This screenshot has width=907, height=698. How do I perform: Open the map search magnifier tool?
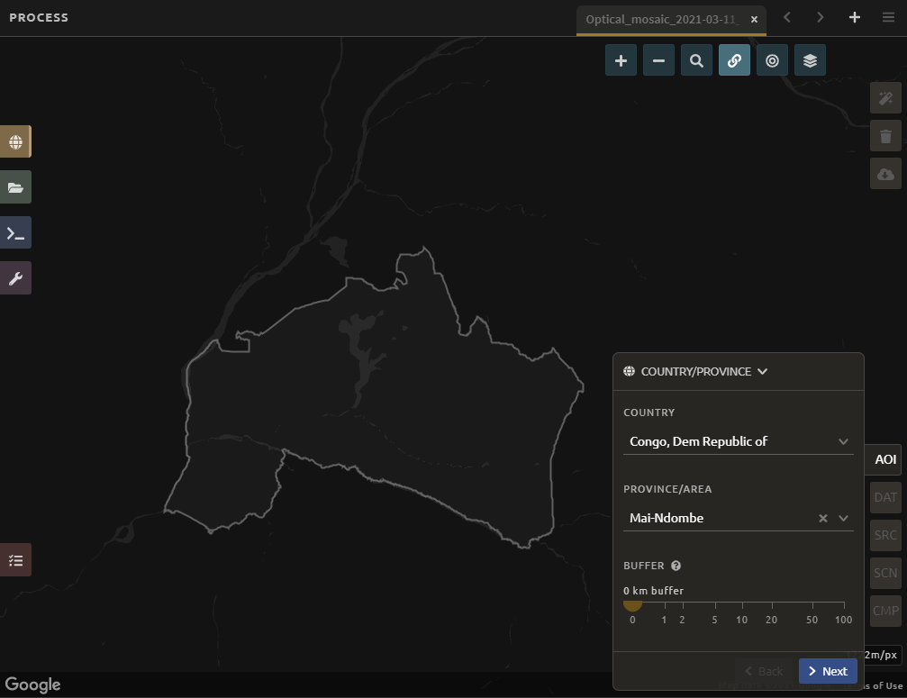pyautogui.click(x=696, y=60)
